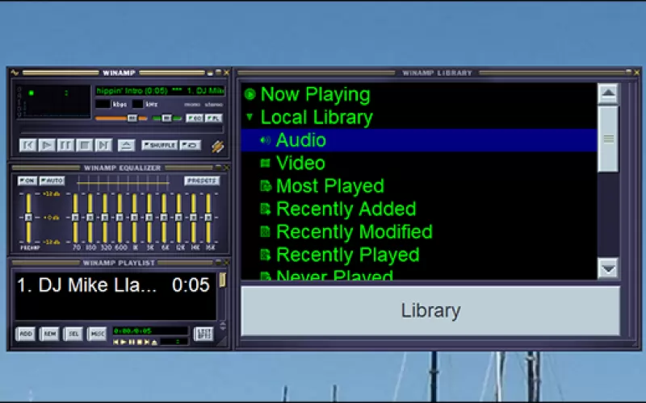Image resolution: width=646 pixels, height=403 pixels.
Task: Click the 12K equalizer band slider
Action: [x=178, y=218]
